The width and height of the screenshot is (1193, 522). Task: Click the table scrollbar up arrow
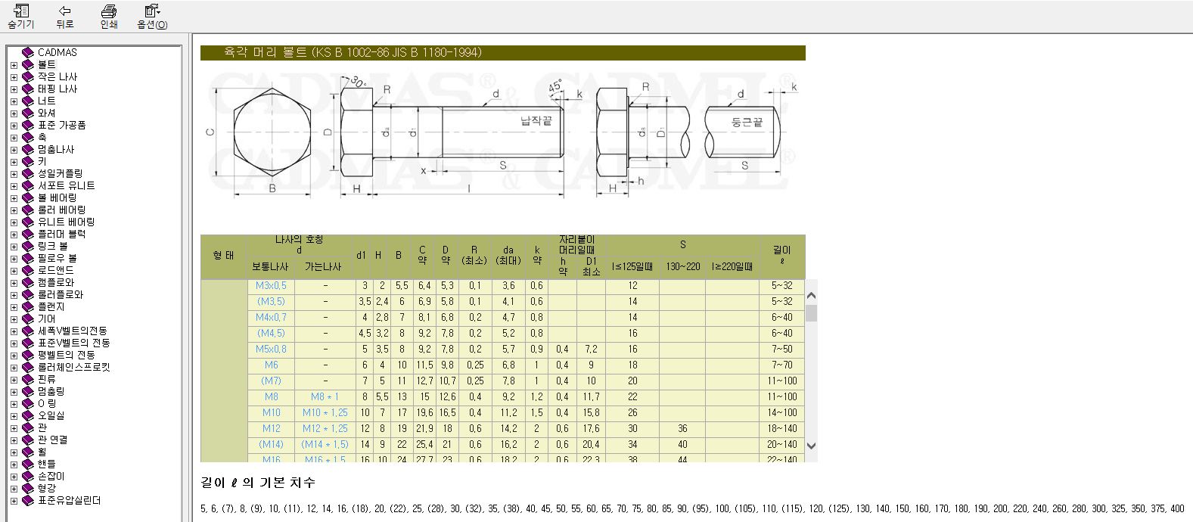pyautogui.click(x=811, y=296)
